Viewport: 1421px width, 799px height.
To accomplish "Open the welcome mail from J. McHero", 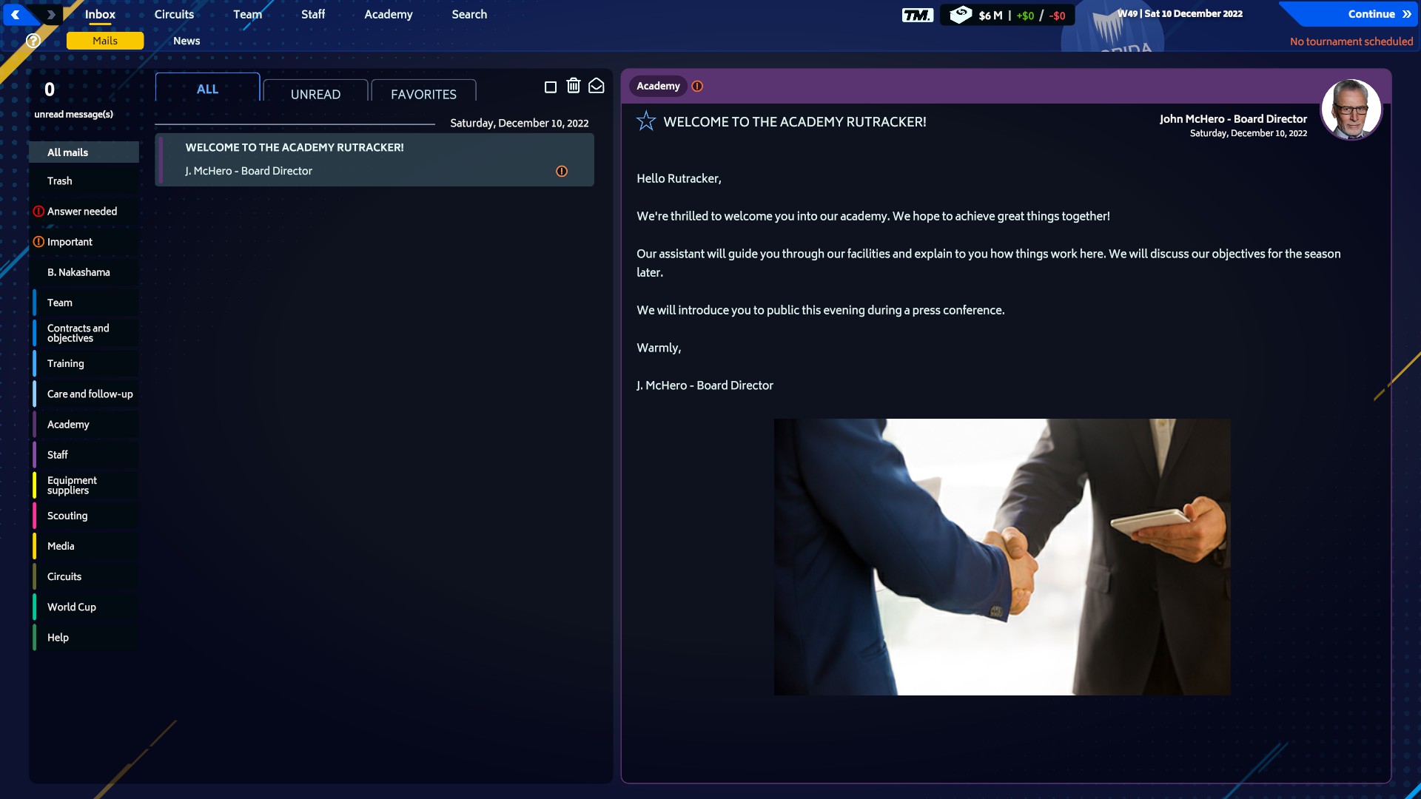I will coord(374,159).
